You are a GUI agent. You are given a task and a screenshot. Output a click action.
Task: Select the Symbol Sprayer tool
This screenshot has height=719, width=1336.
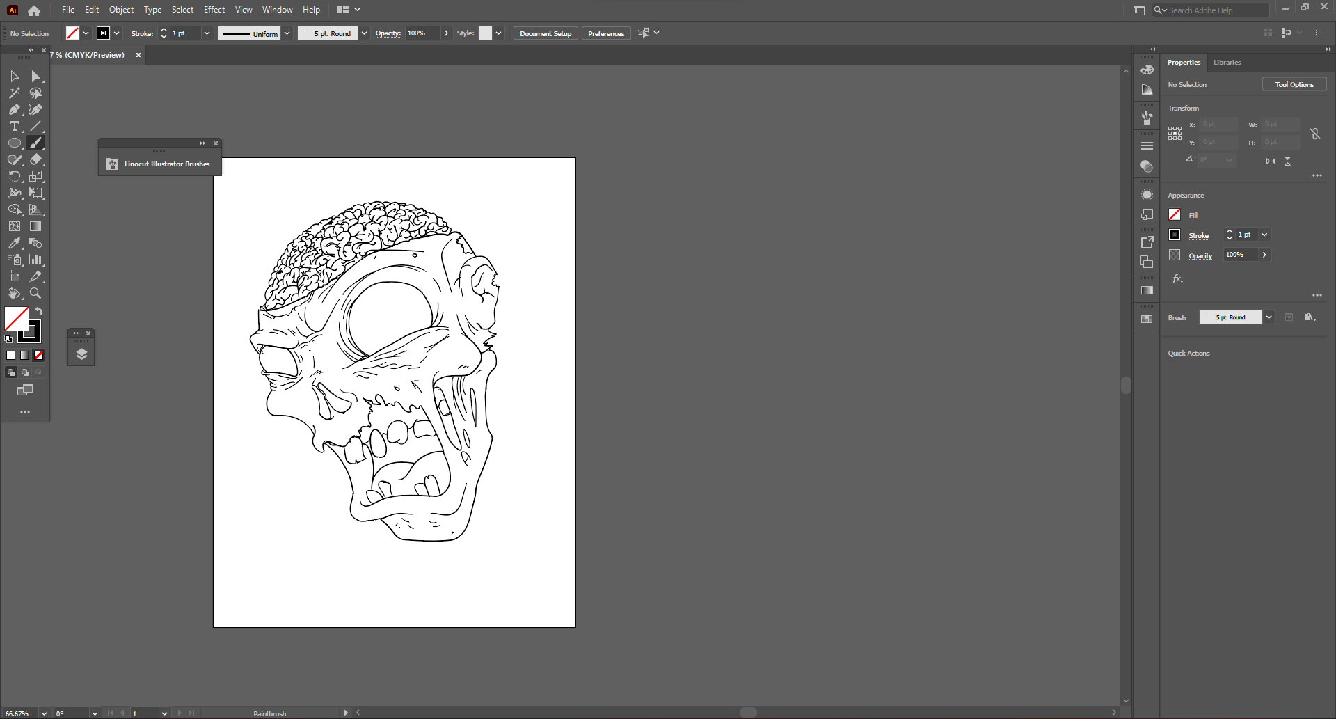15,260
